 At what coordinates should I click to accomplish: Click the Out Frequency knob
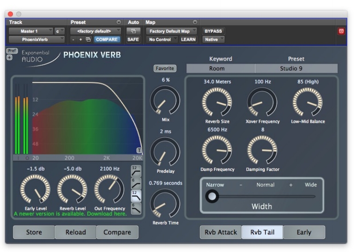(x=109, y=189)
